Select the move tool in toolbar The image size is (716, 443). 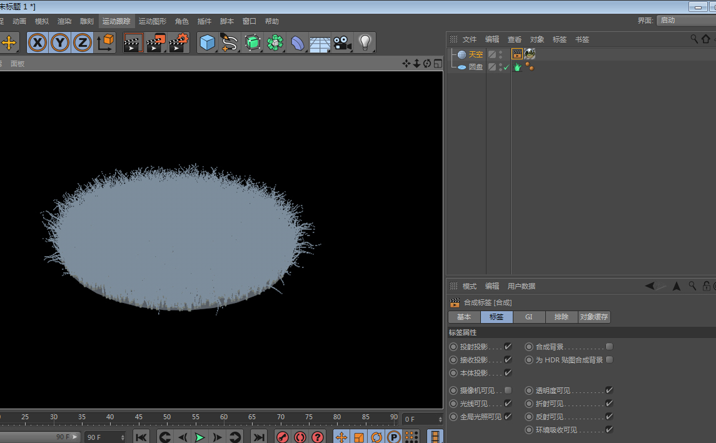click(x=9, y=43)
